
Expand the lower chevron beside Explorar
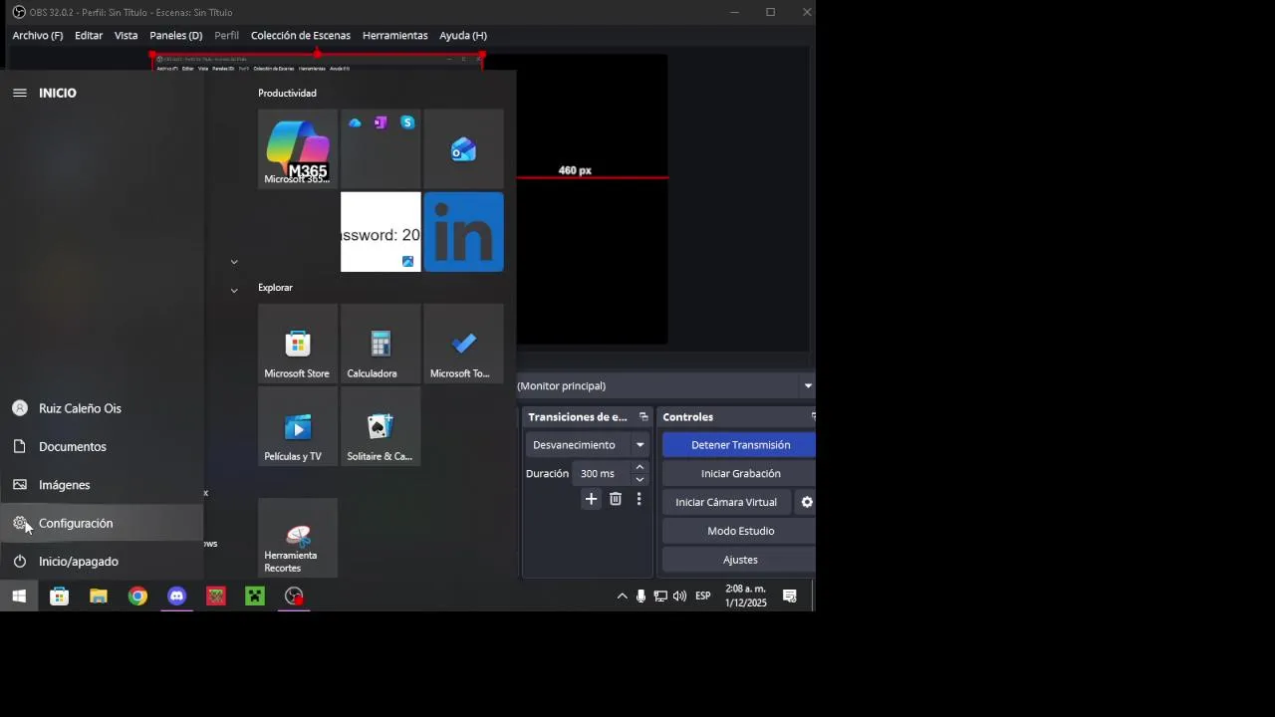234,291
